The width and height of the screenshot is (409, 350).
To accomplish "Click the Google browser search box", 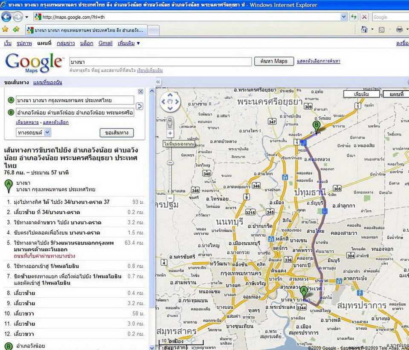I will point(391,17).
